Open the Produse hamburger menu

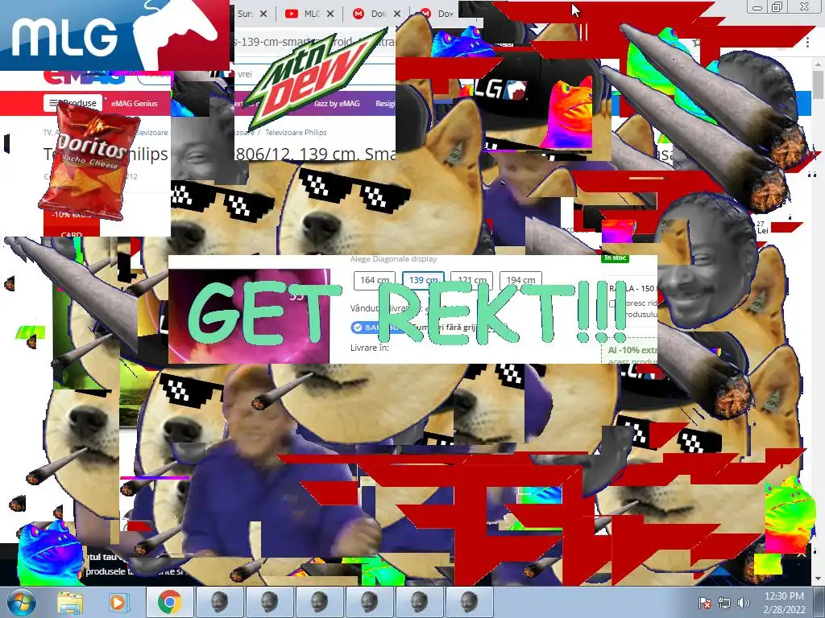[x=73, y=103]
